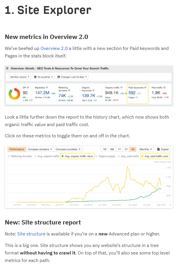Image resolution: width=176 pixels, height=266 pixels.
Task: Click the help icon next to Organic traffic
Action: pos(121,87)
